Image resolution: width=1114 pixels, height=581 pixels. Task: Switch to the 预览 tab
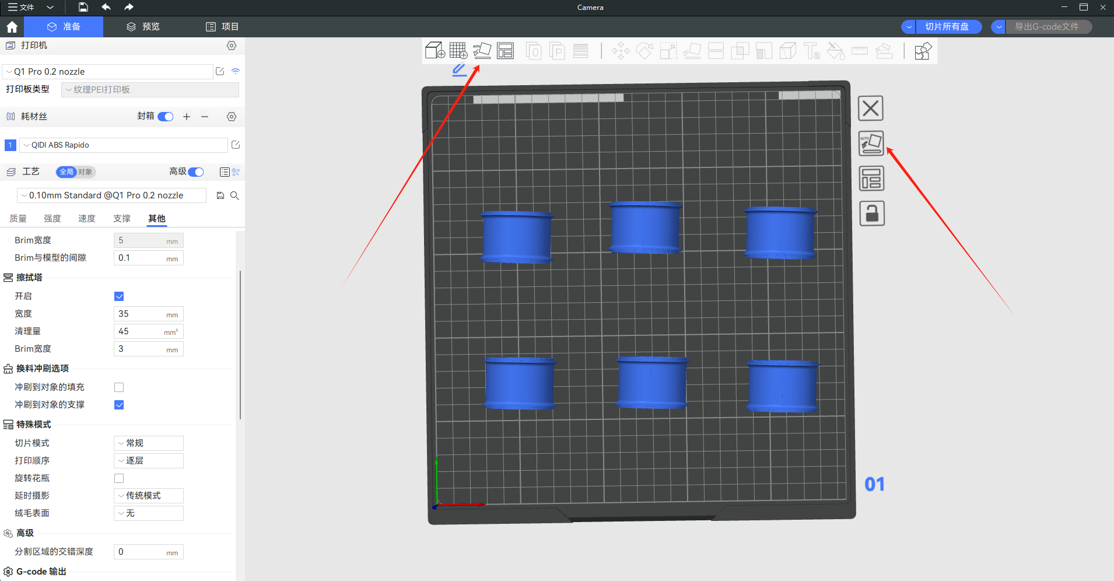point(143,27)
